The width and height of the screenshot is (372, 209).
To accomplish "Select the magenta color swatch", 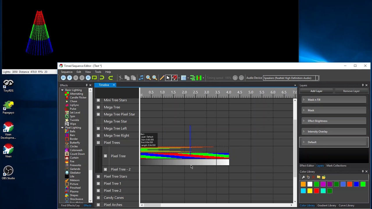I will pyautogui.click(x=323, y=184).
